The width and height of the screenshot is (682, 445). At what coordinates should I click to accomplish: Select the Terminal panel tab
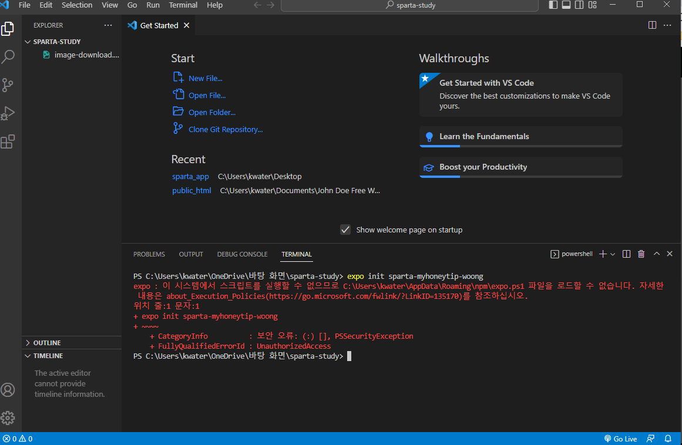point(297,254)
